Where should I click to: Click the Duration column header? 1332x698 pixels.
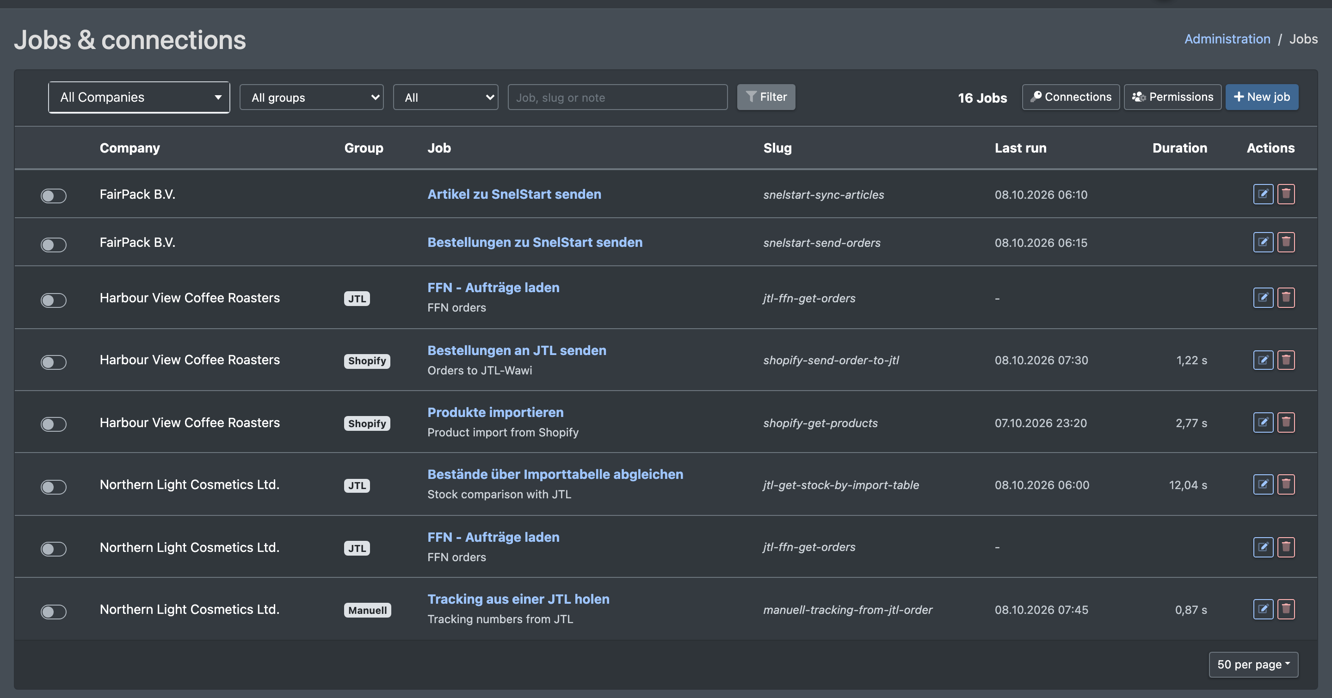(1179, 148)
